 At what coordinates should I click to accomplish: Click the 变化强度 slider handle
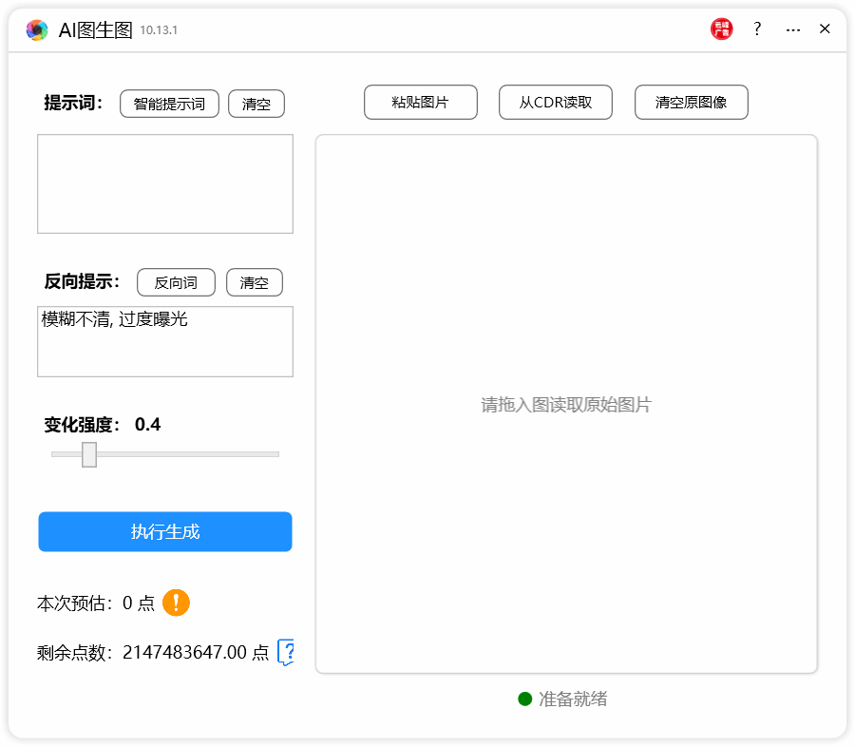tap(89, 454)
